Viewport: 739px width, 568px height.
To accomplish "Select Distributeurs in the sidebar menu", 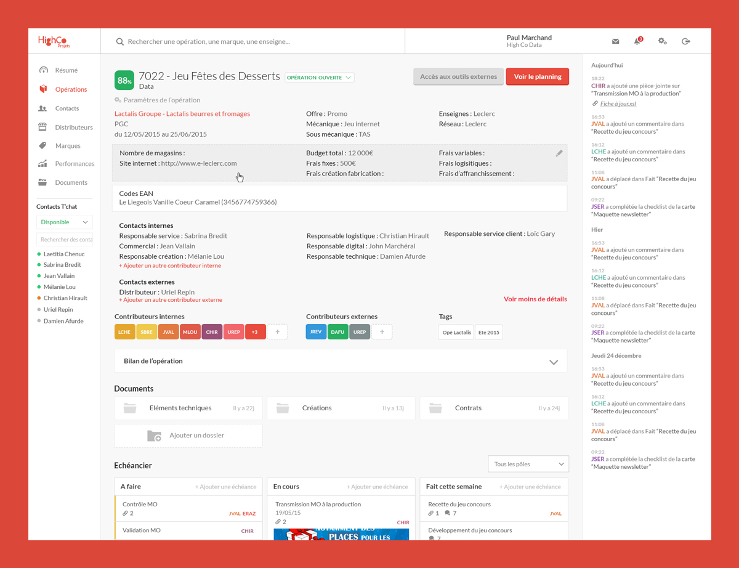I will click(73, 128).
